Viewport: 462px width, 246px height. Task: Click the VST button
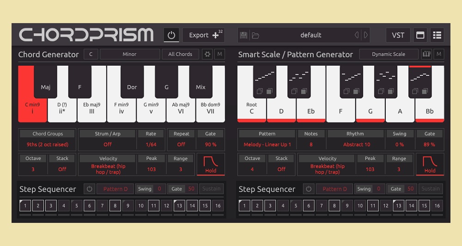[x=398, y=35]
